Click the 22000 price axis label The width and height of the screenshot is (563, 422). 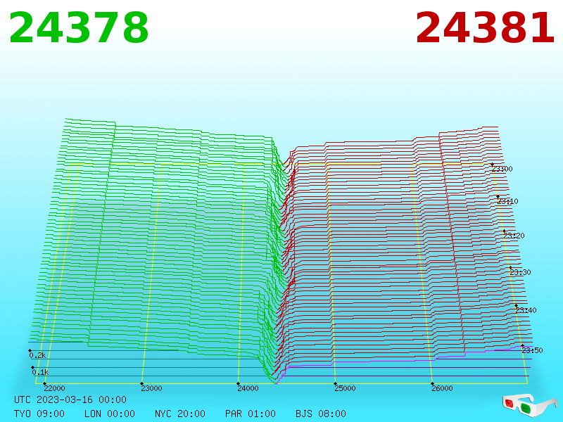coord(55,388)
